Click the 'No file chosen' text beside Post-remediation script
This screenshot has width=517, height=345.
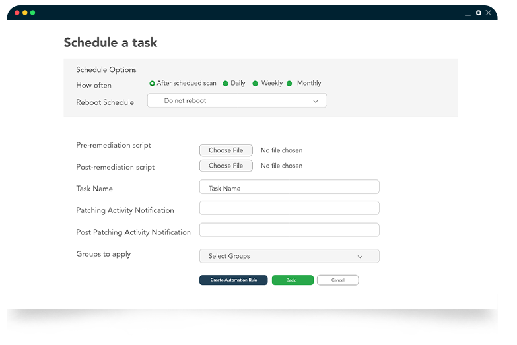[281, 166]
